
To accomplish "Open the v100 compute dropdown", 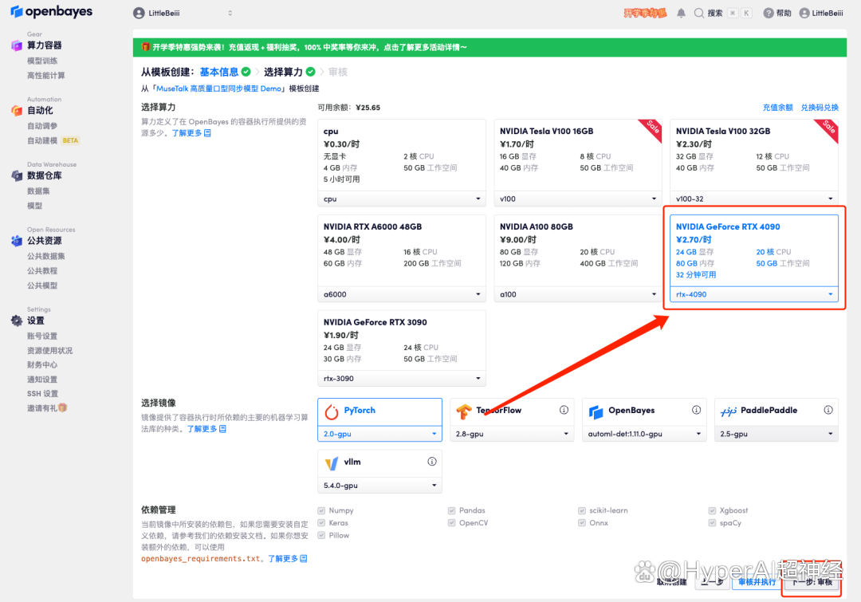I will 578,199.
